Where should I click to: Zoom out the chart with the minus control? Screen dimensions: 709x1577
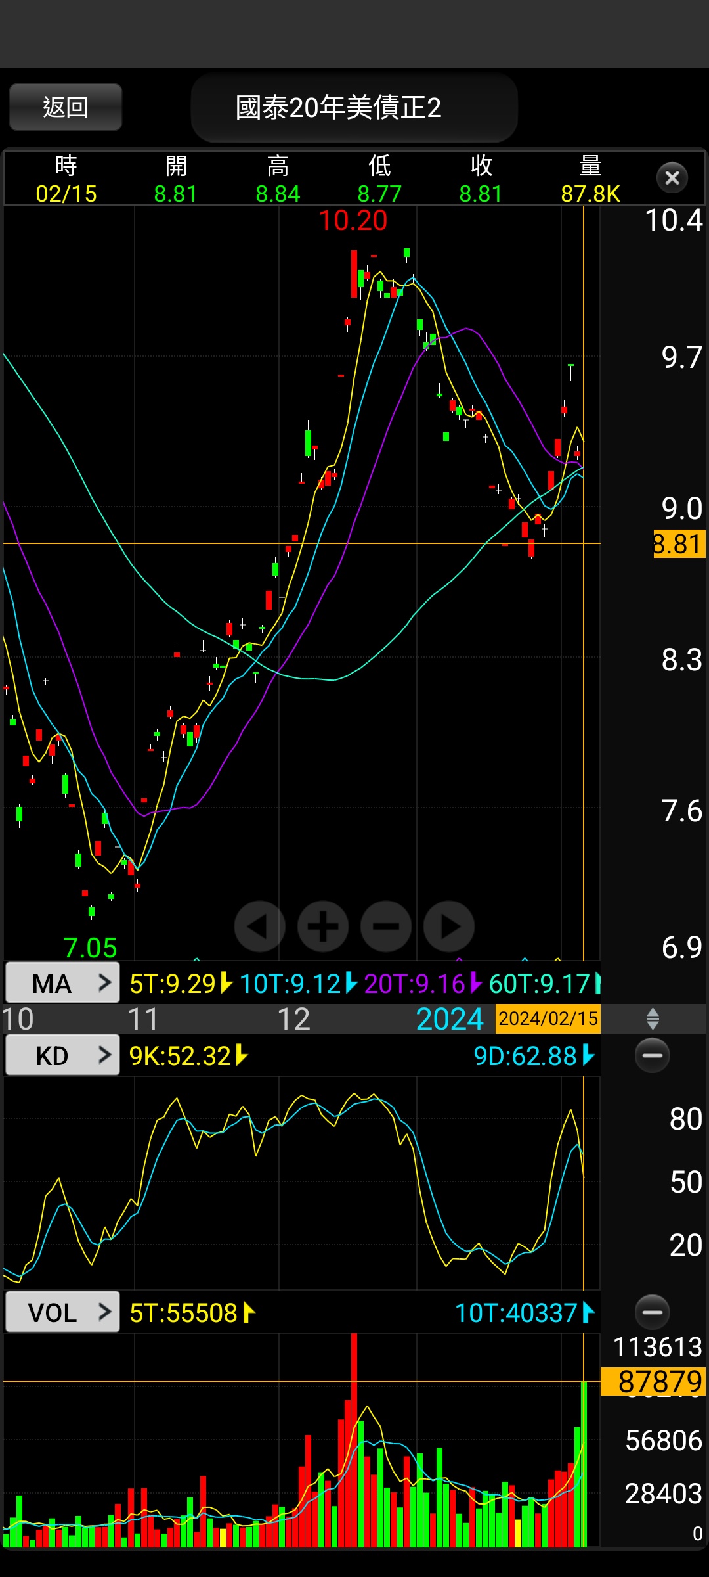coord(386,926)
